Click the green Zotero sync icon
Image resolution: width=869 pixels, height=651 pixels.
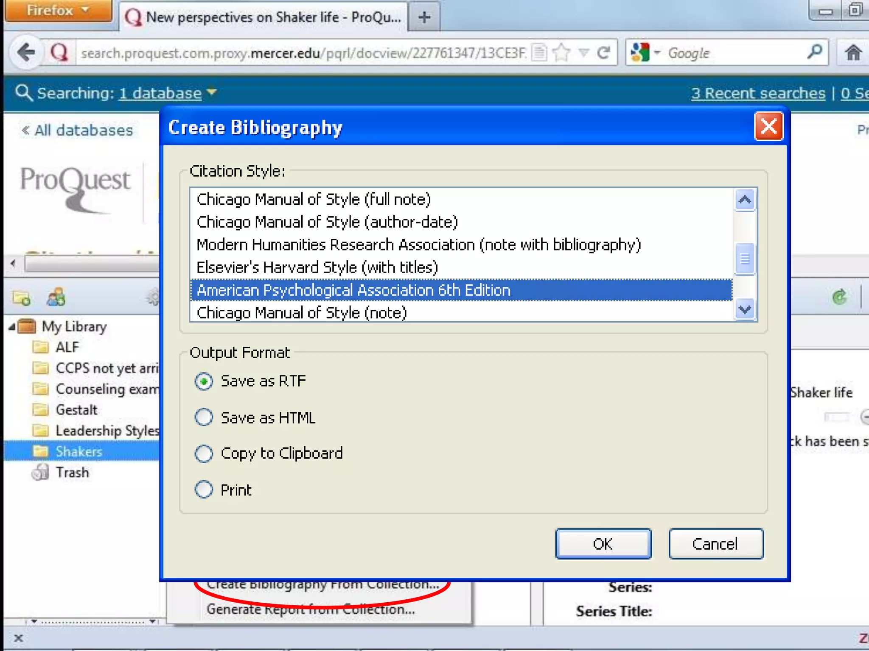[x=839, y=297]
